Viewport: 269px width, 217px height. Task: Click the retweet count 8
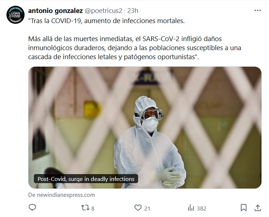(x=93, y=208)
